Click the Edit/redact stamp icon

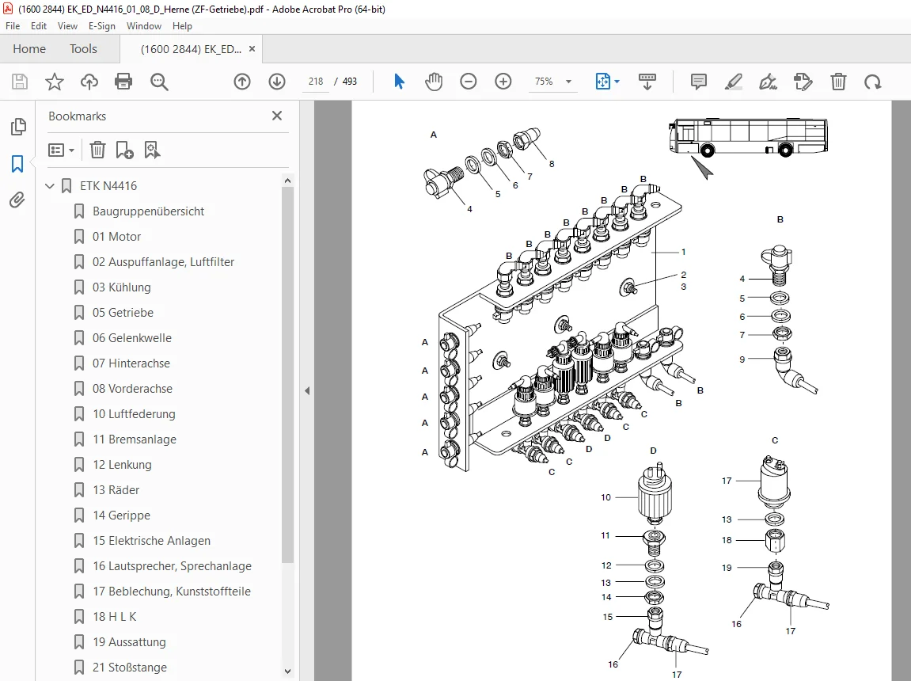(803, 82)
